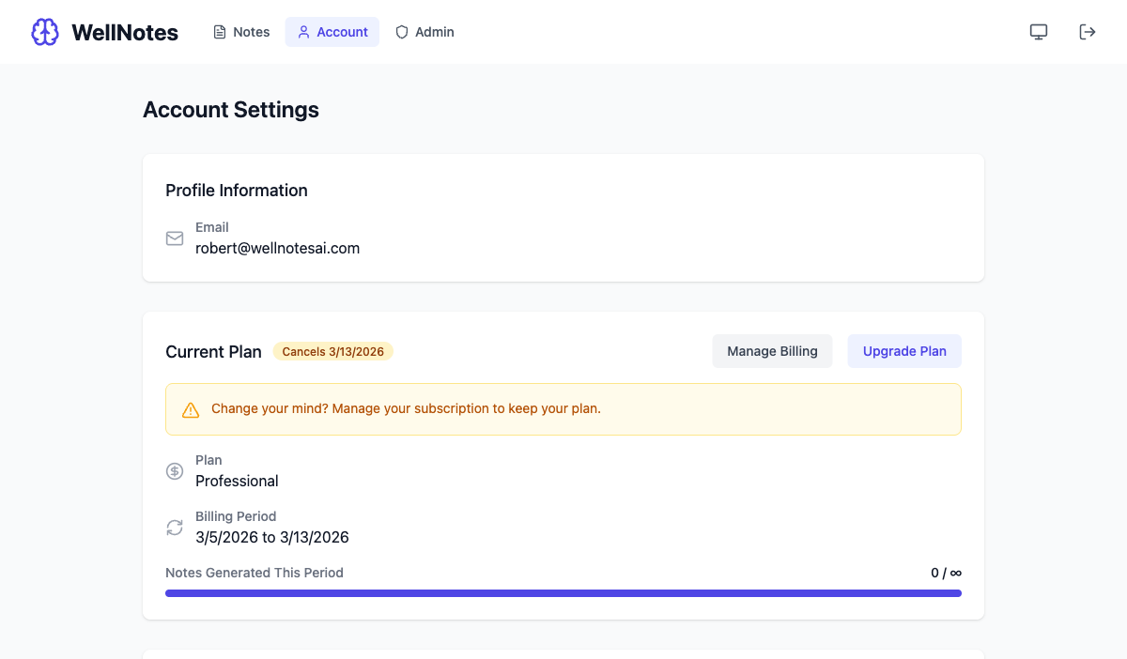1127x659 pixels.
Task: Click the person icon on the Account tab
Action: coord(303,31)
